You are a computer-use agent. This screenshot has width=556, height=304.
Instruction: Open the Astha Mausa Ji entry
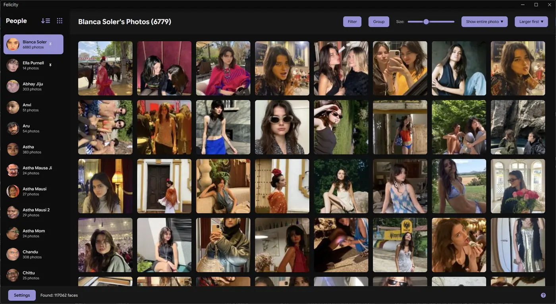click(33, 170)
